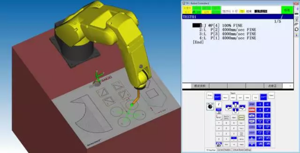The height and width of the screenshot is (153, 300).
Task: Open the Virtual Robot Settings tab
Action: tap(242, 150)
